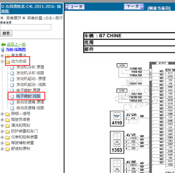
Task: Click 舒适和便利 folder icon
Action: click(7, 149)
